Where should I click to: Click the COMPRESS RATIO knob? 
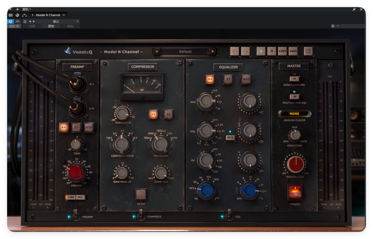click(122, 144)
